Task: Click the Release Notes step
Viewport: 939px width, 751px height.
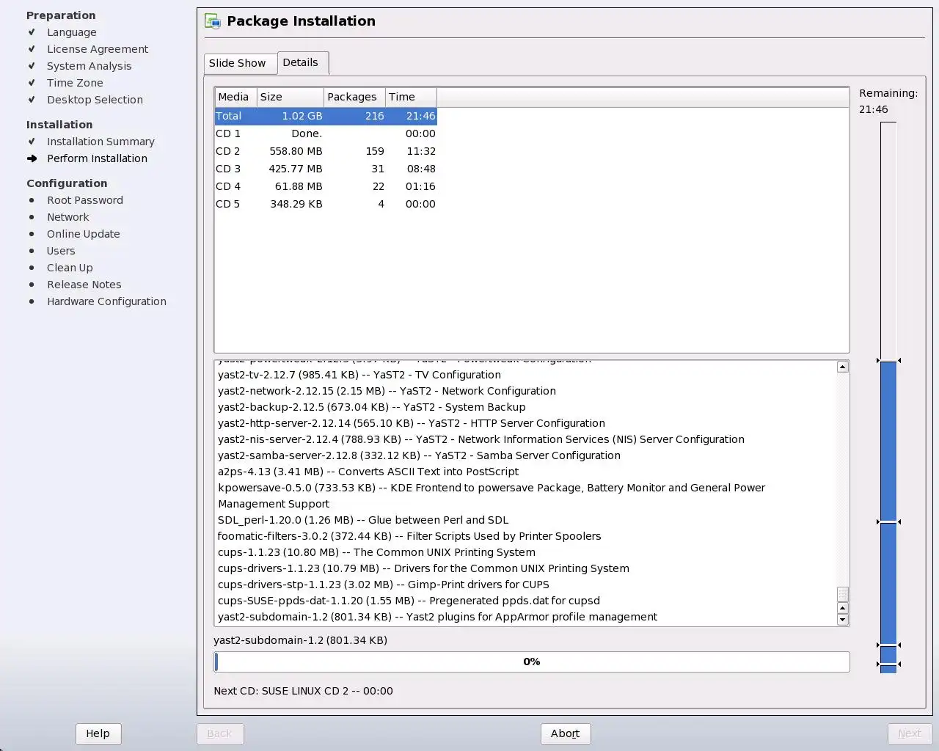Action: (x=84, y=285)
